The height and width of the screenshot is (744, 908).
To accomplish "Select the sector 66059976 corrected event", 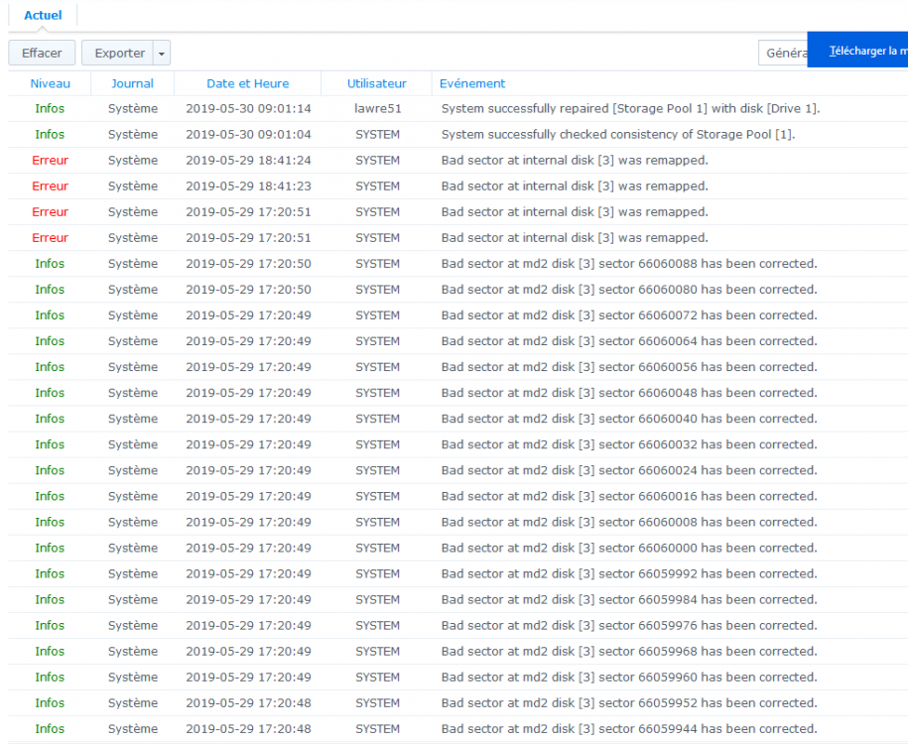I will tap(458, 626).
